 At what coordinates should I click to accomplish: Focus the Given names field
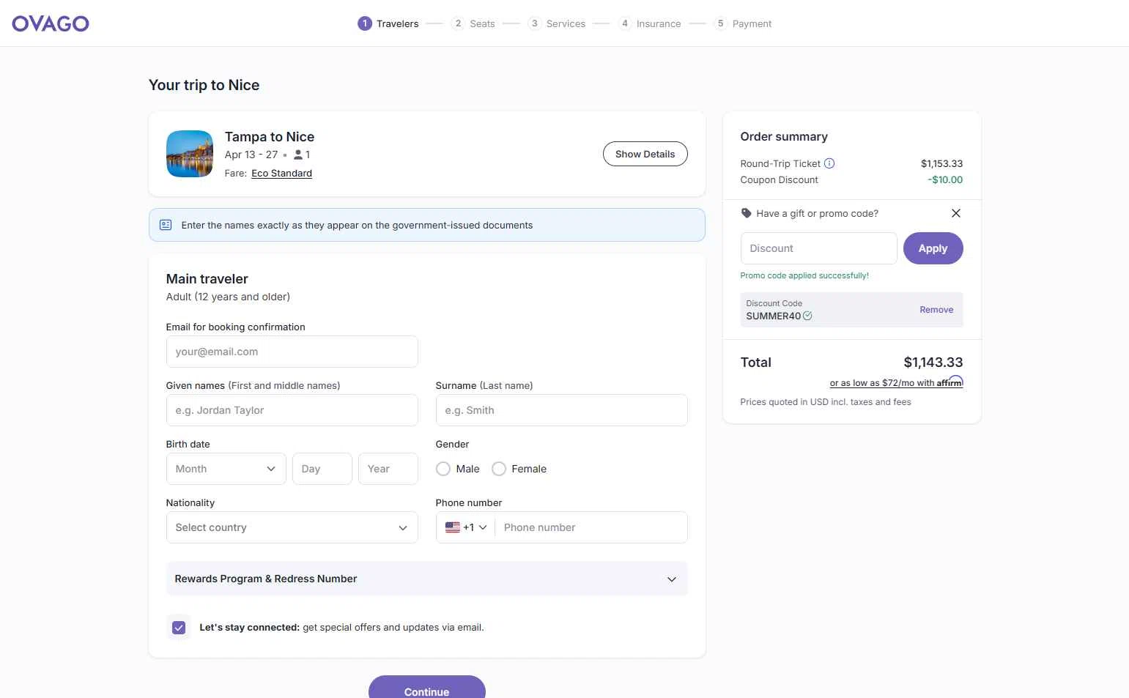click(292, 410)
